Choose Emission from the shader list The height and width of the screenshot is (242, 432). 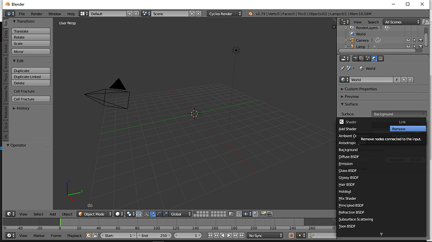[346, 164]
